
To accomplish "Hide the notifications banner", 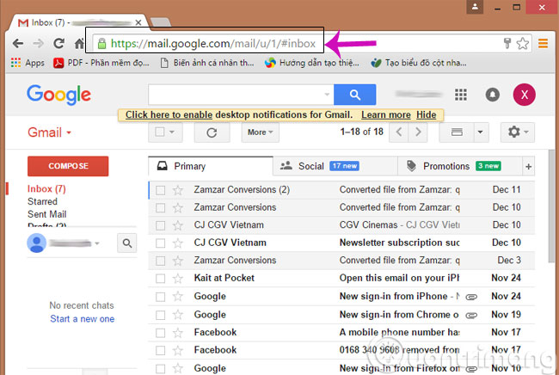I will coord(426,114).
